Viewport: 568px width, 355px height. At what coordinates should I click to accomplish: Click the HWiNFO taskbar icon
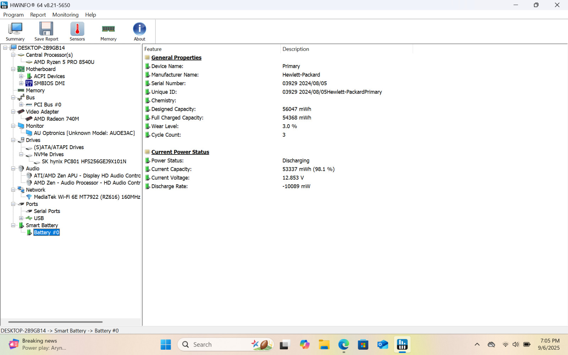coord(402,344)
